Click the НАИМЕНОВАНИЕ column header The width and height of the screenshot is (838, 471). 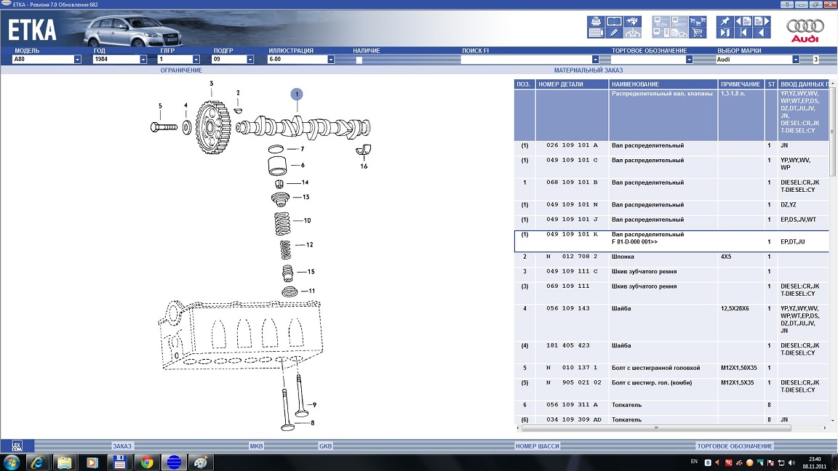663,84
